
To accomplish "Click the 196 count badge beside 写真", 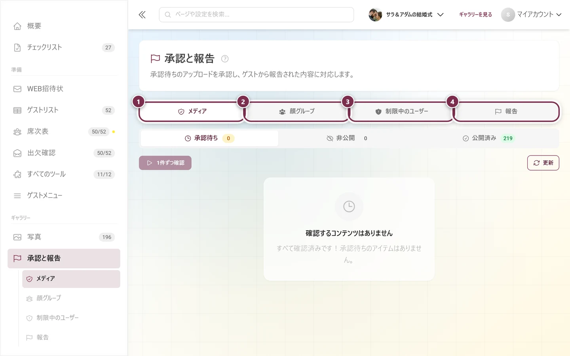I will pos(107,237).
